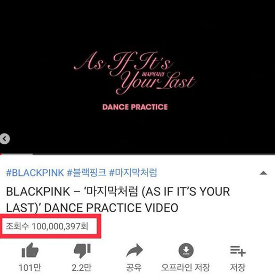Open the #블랙핑크 hashtag link
Screen dimensions: 275x275
(x=87, y=173)
